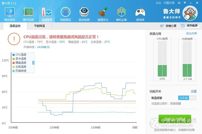Open the 设置 link in 功能开关
Image resolution: width=202 pixels, height=134 pixels.
click(194, 92)
